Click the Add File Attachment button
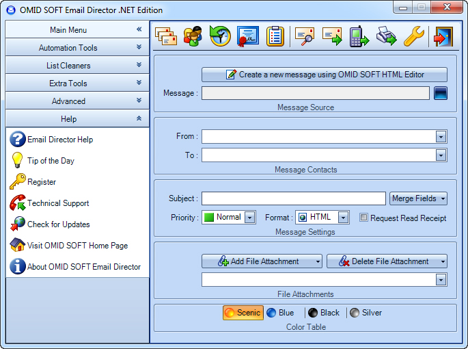 coord(262,261)
